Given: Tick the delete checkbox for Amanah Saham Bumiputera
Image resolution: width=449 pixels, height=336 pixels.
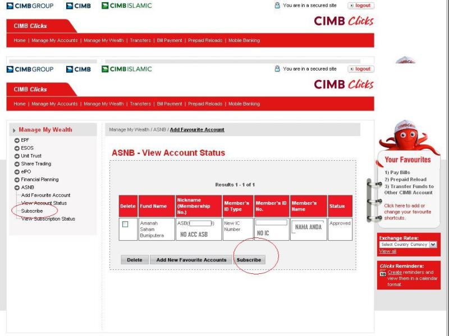Looking at the screenshot, I should (125, 225).
